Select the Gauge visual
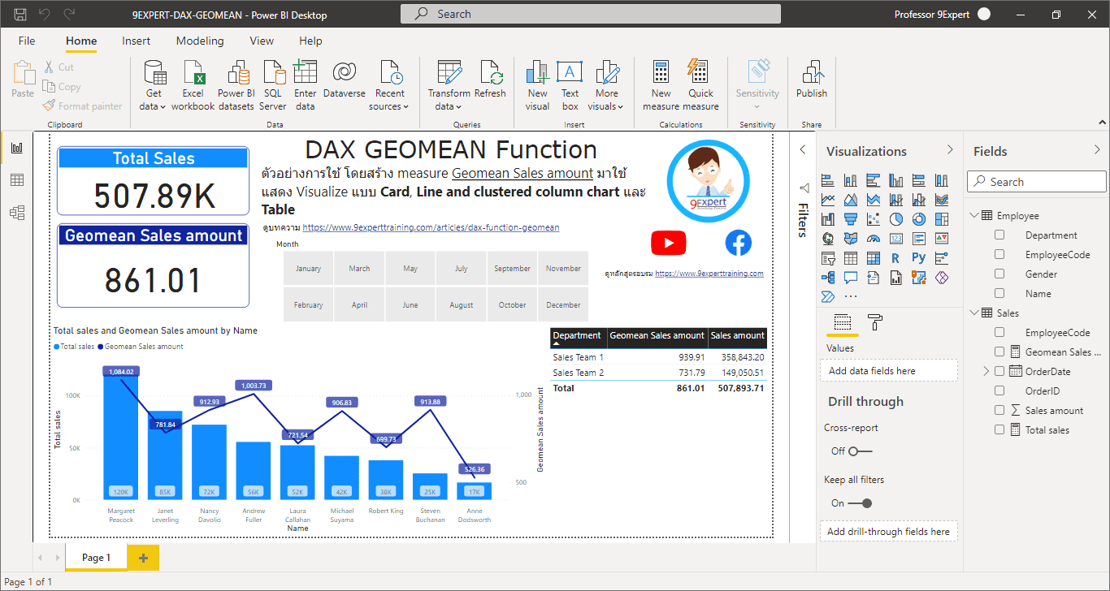Image resolution: width=1110 pixels, height=591 pixels. point(874,238)
